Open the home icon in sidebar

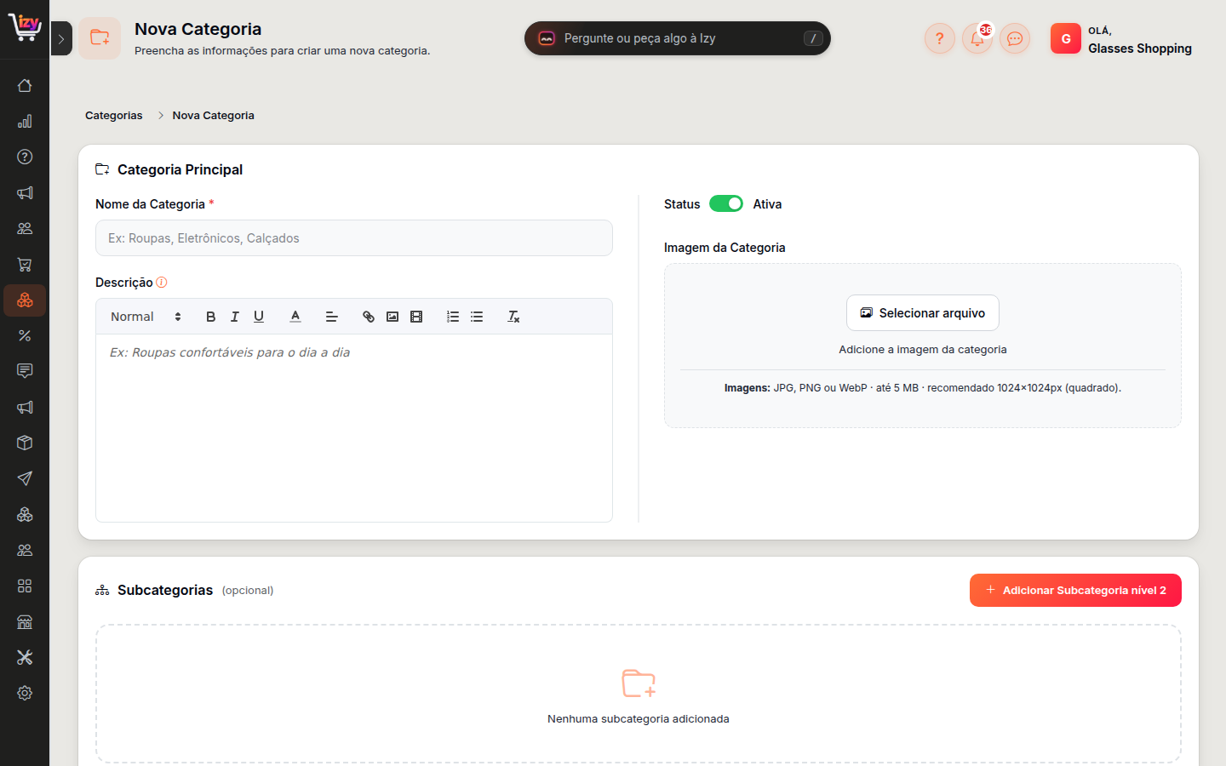25,85
